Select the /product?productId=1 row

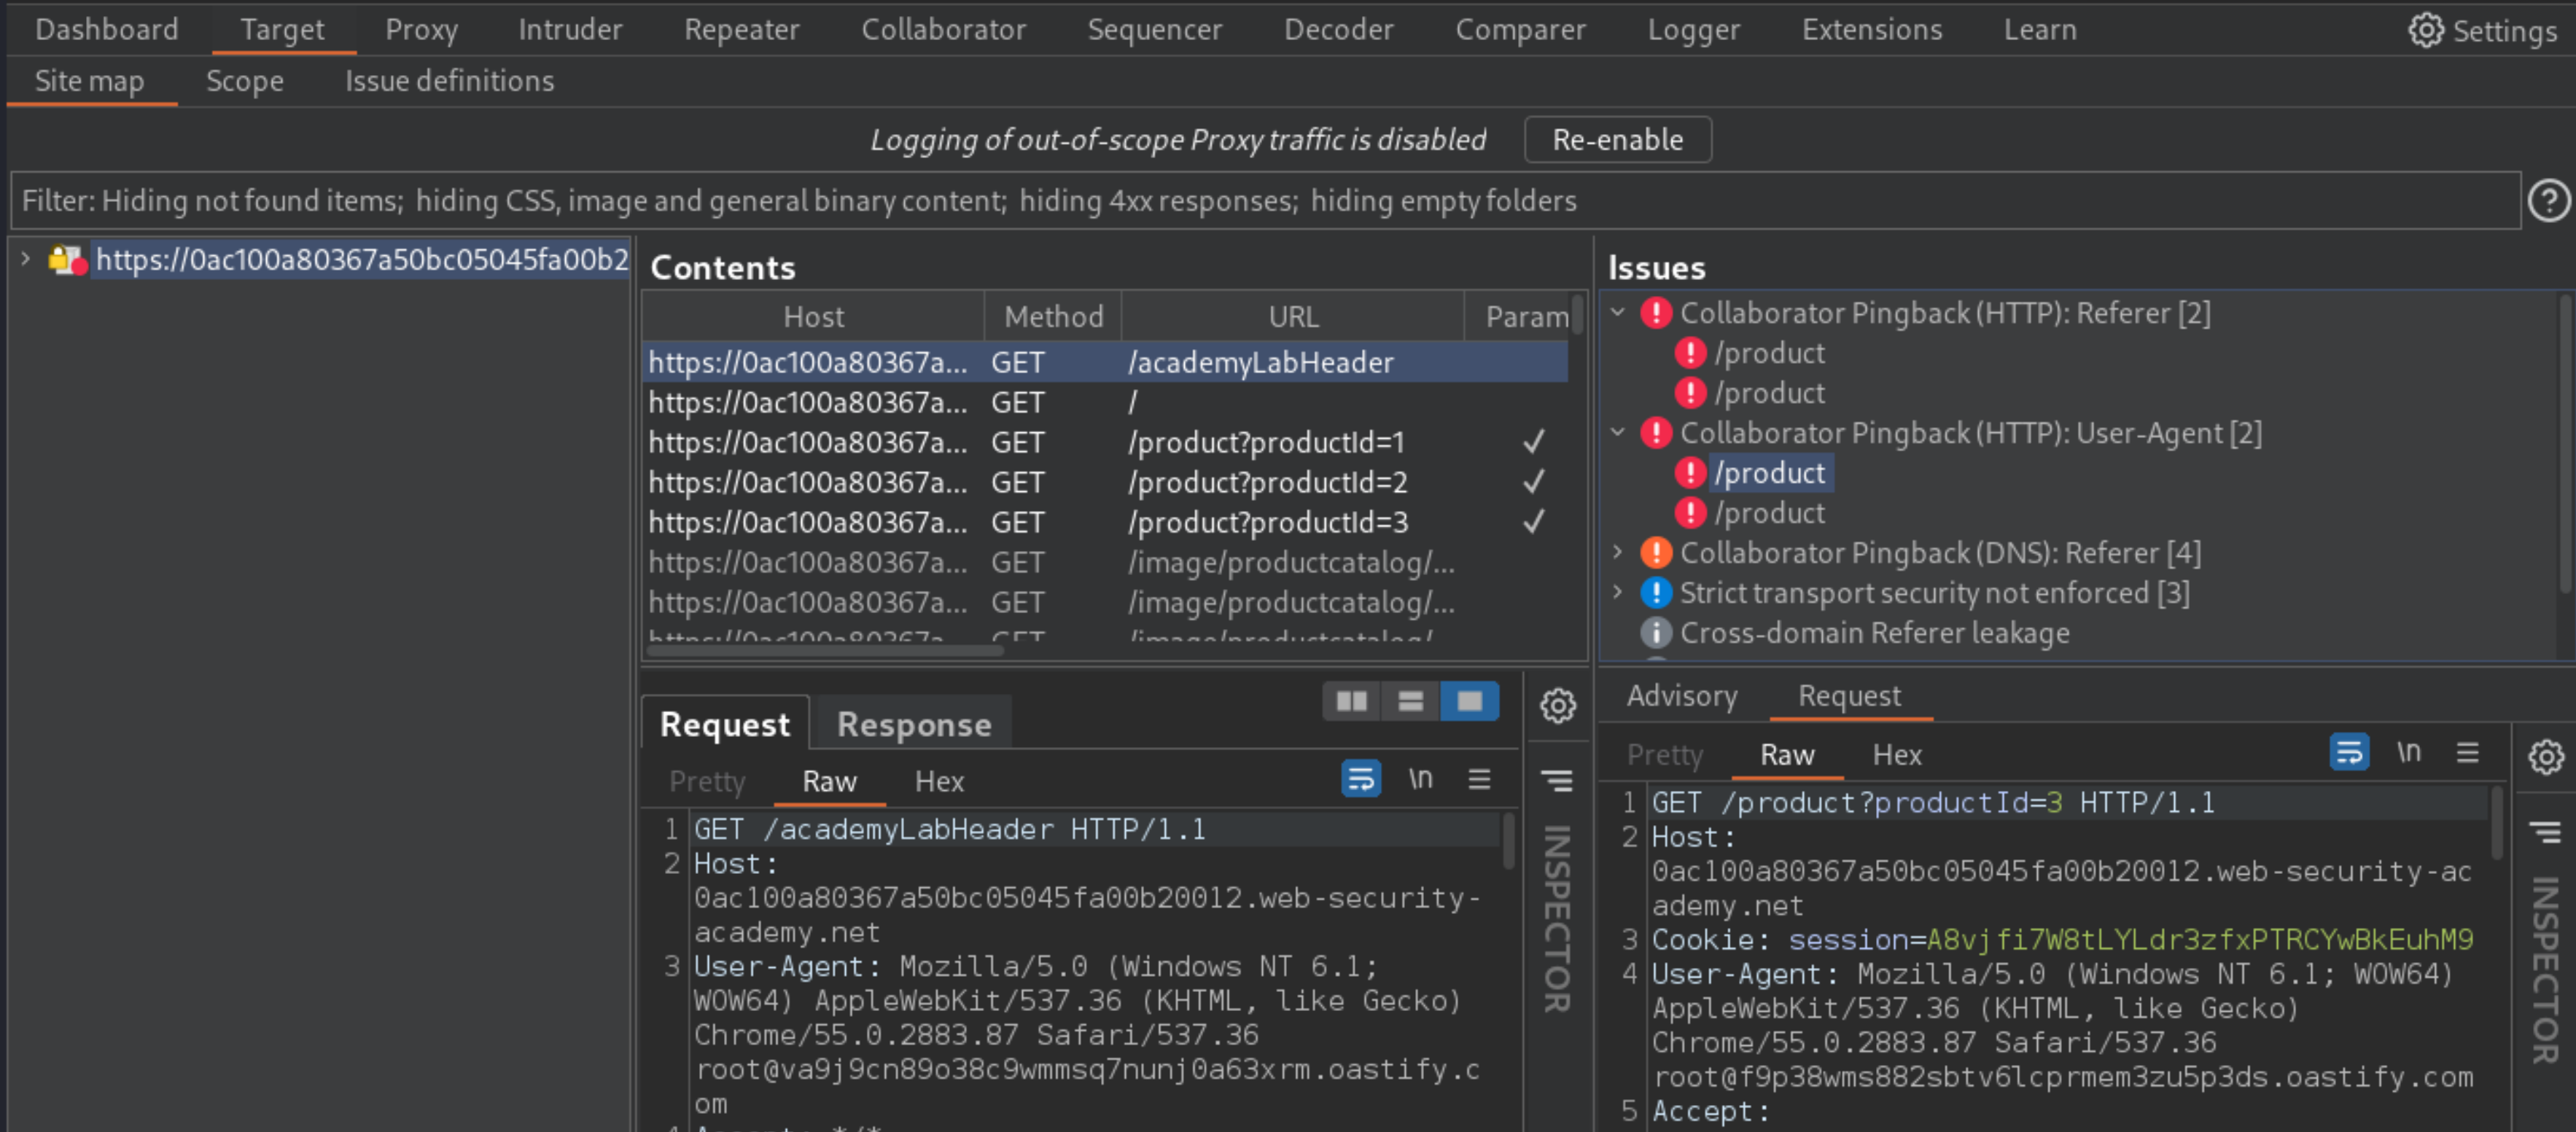point(1105,442)
